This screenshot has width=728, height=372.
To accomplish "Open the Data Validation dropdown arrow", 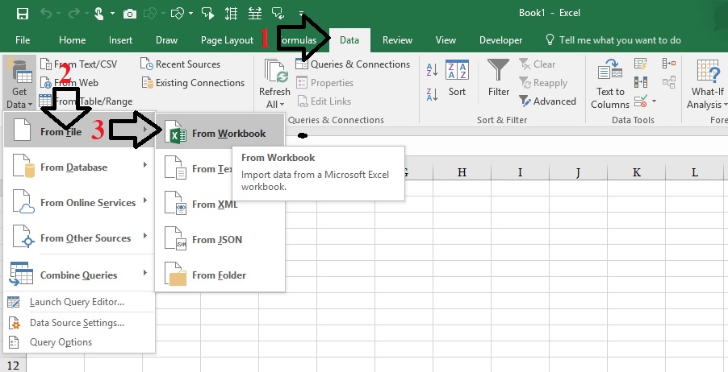I will tap(655, 101).
